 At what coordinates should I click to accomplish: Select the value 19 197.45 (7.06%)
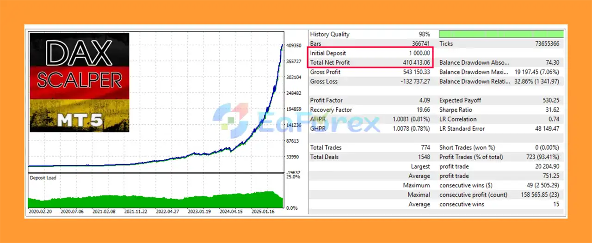(x=537, y=72)
